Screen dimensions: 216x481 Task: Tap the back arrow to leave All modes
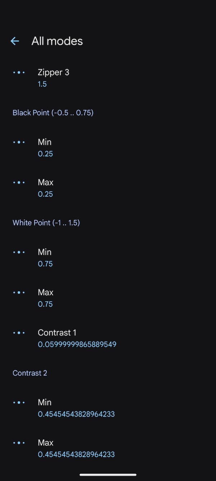click(14, 41)
